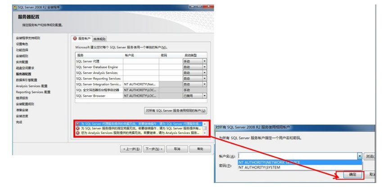Switch to the 排序规则 tab
384x187 pixels.
click(x=99, y=39)
